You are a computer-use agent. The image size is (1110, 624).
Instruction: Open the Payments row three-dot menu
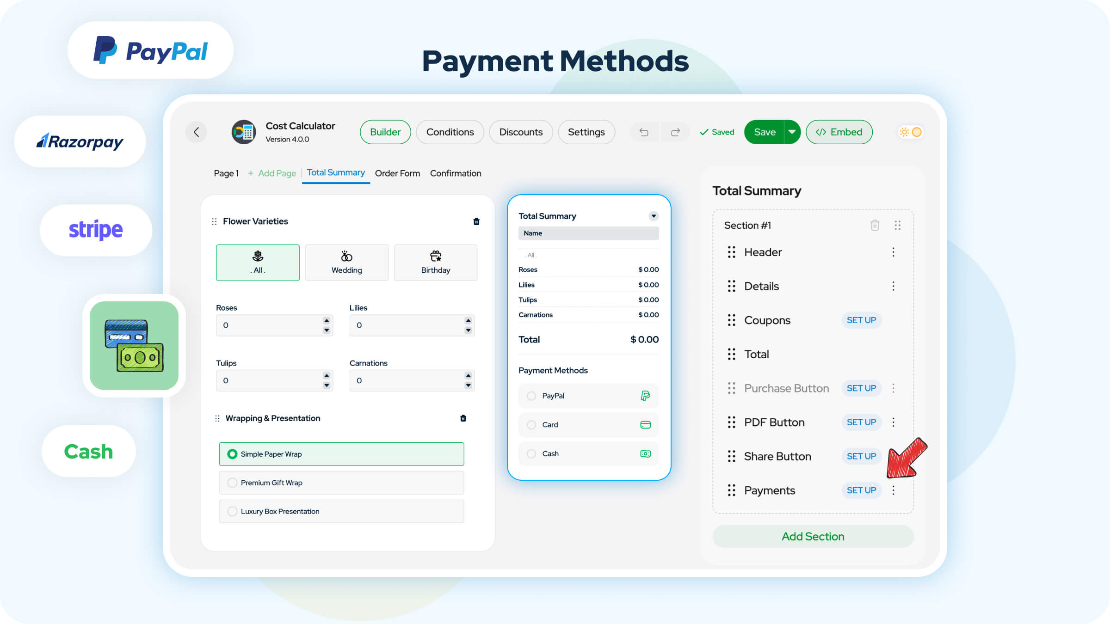894,490
